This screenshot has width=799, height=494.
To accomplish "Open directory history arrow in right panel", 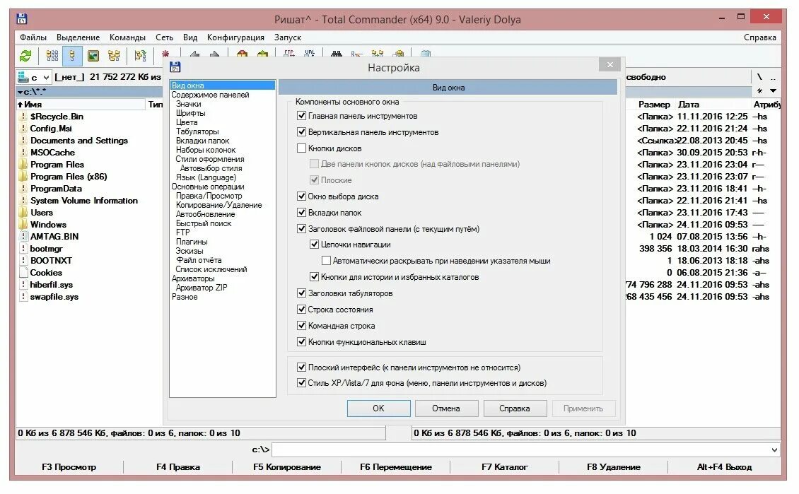I will tap(773, 91).
